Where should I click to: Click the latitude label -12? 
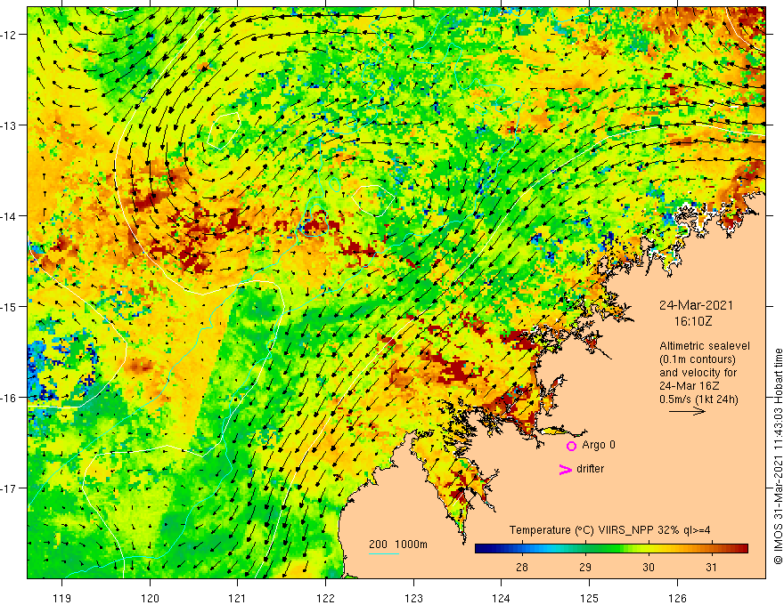click(9, 35)
